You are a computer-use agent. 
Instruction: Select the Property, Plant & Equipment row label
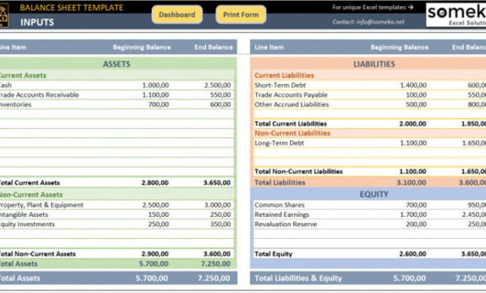(41, 205)
